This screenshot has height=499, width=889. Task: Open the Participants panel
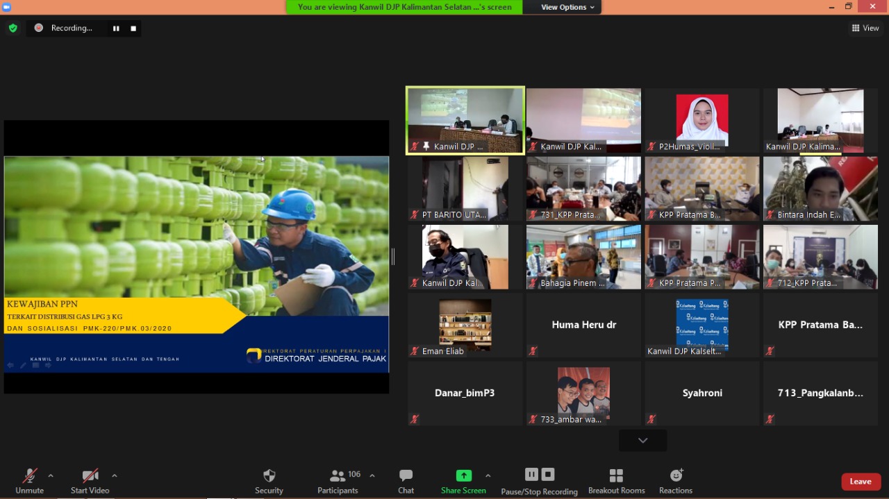[338, 476]
